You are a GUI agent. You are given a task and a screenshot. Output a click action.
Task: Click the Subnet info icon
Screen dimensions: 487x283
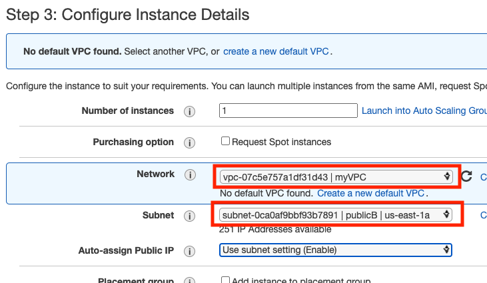[189, 216]
